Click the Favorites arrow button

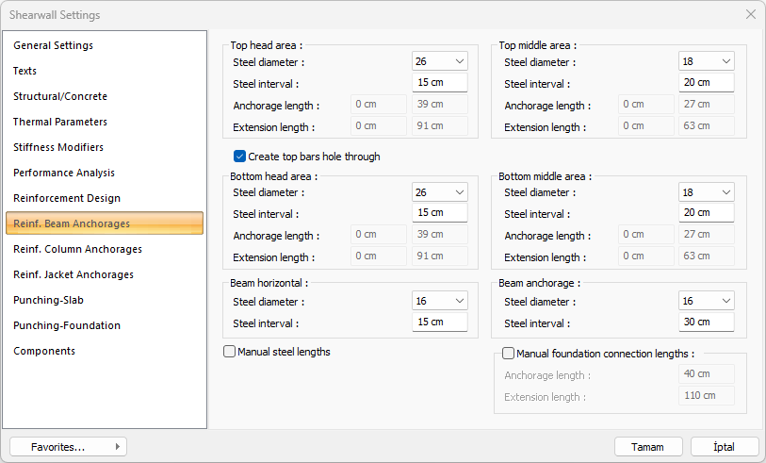click(x=117, y=447)
